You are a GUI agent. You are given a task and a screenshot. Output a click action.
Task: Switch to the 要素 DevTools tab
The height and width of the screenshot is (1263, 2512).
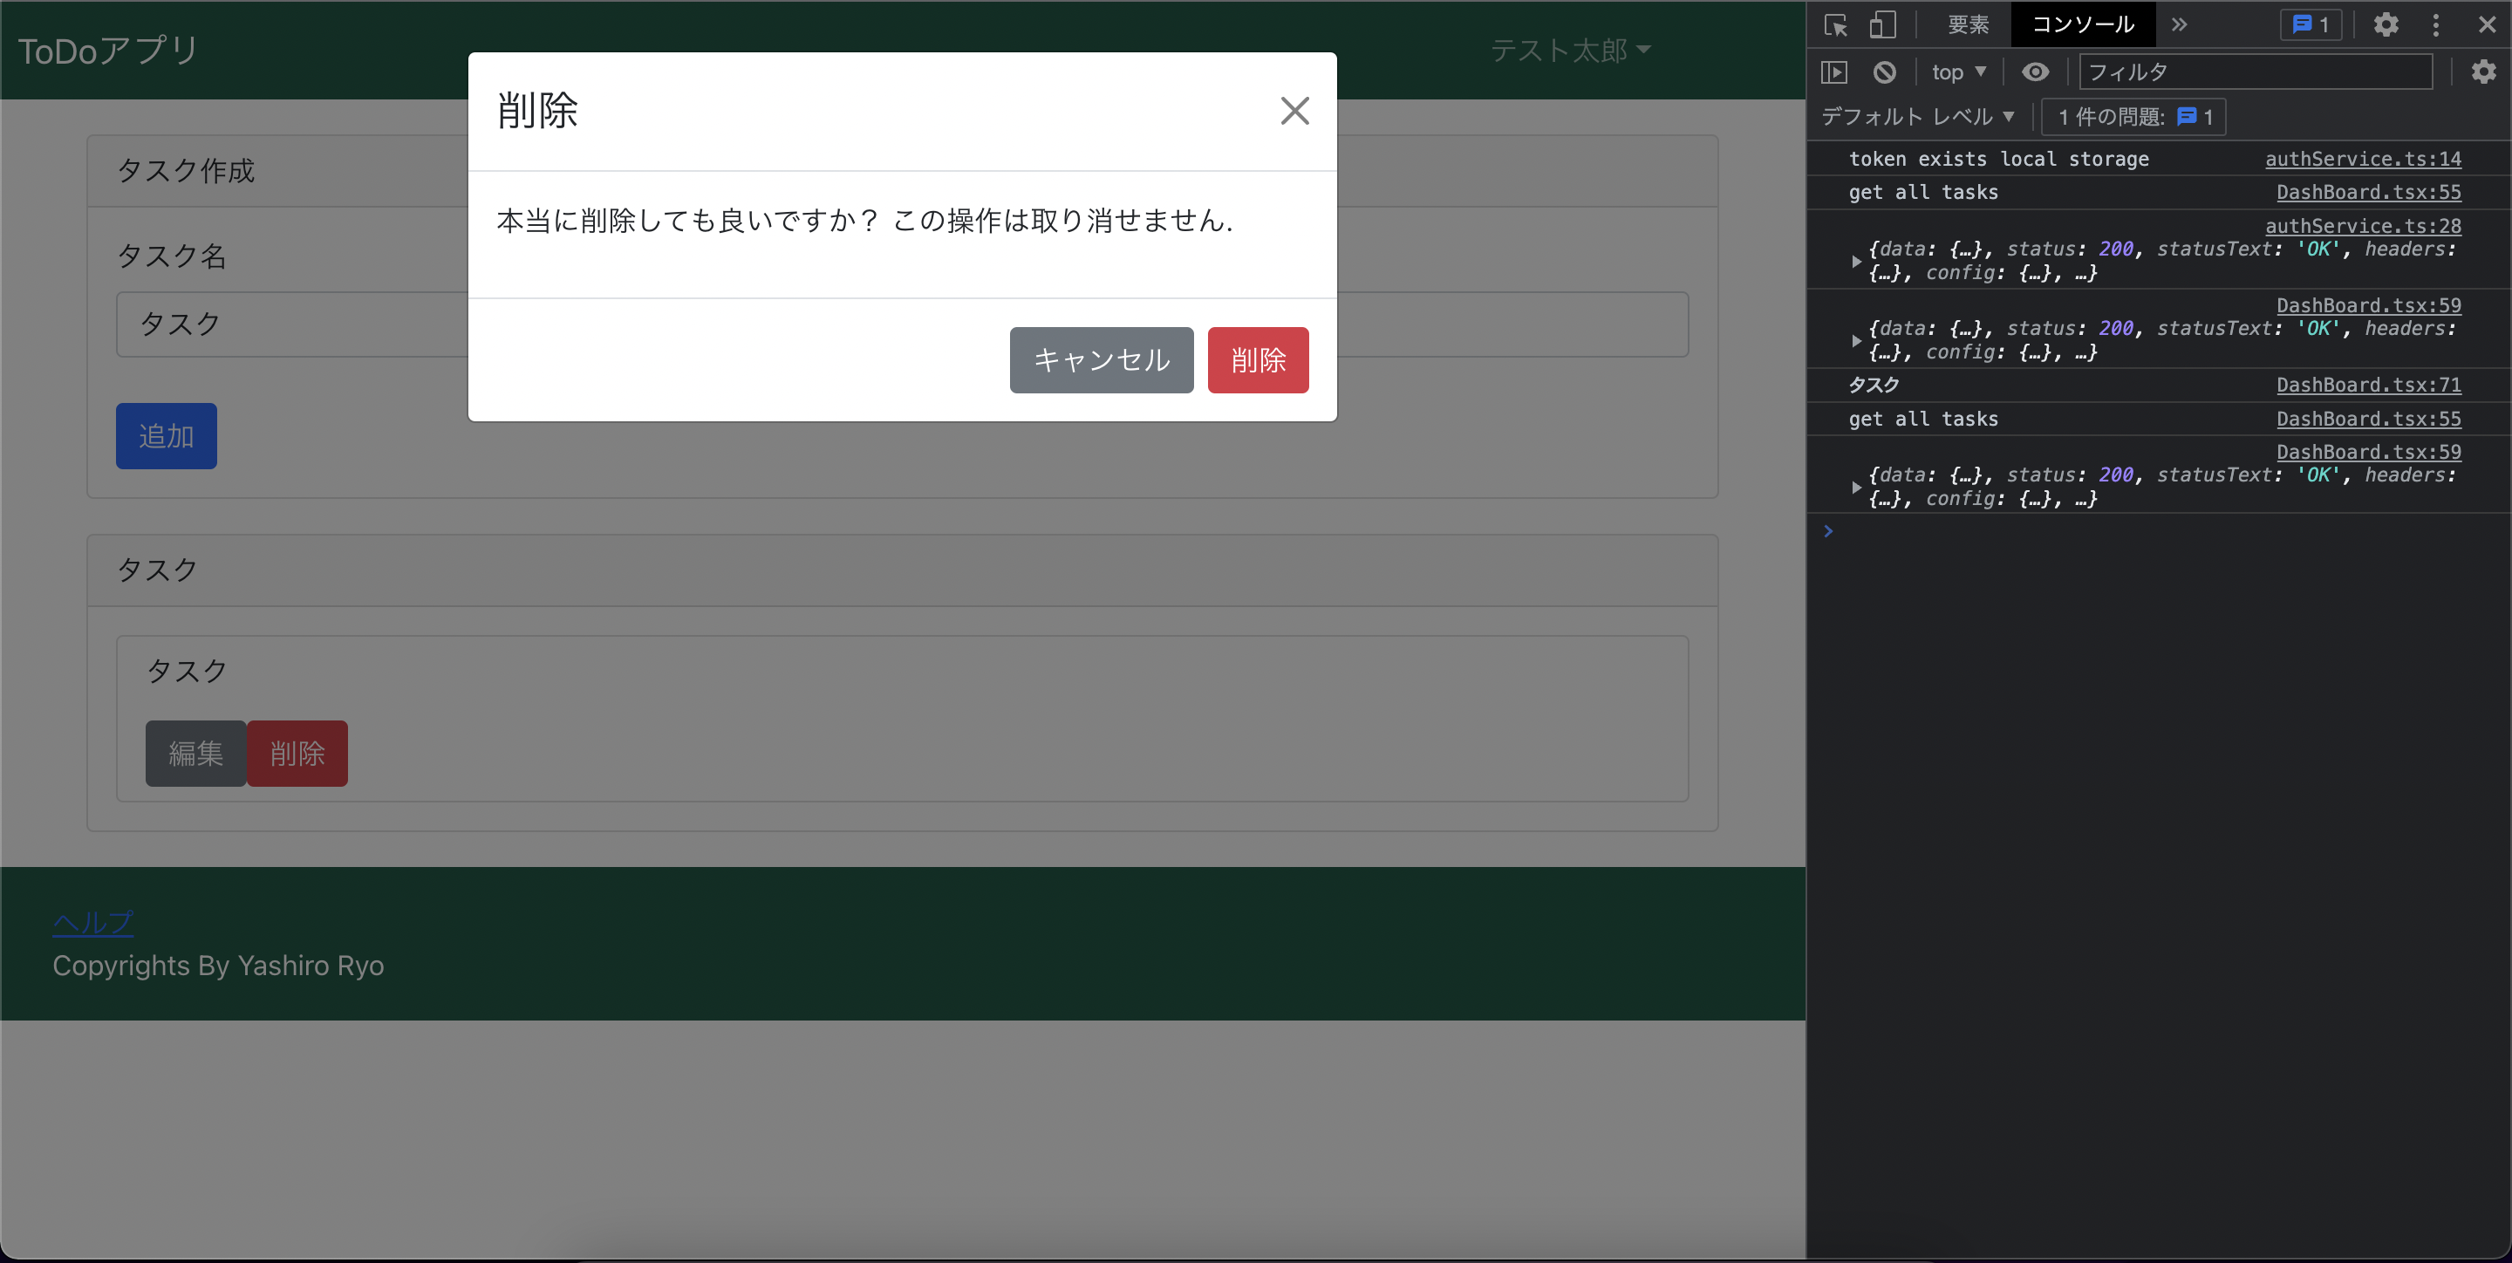click(x=1968, y=24)
